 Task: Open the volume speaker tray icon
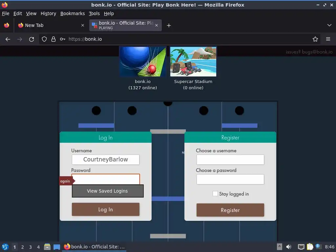[289, 247]
